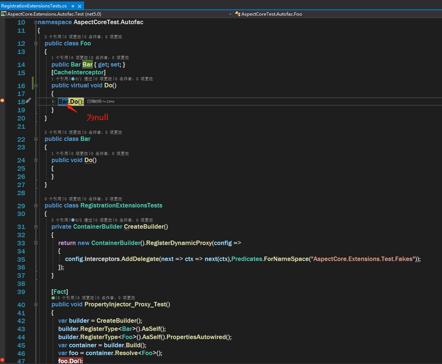Click container.Resolve<Foo>() on line 46
The width and height of the screenshot is (442, 364).
coord(124,353)
